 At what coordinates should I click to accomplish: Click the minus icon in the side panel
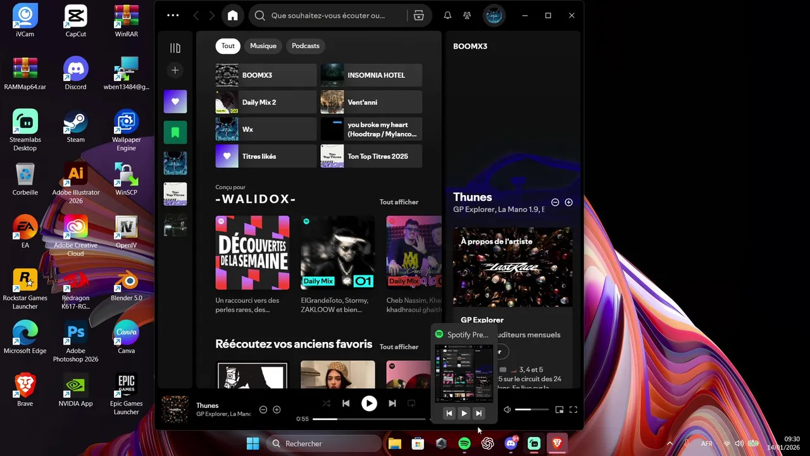(x=555, y=203)
